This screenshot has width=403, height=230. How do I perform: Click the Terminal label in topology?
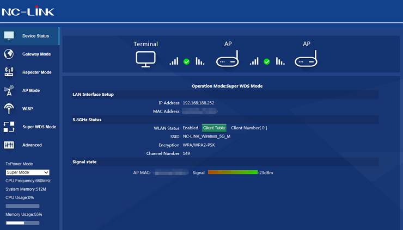click(x=145, y=44)
